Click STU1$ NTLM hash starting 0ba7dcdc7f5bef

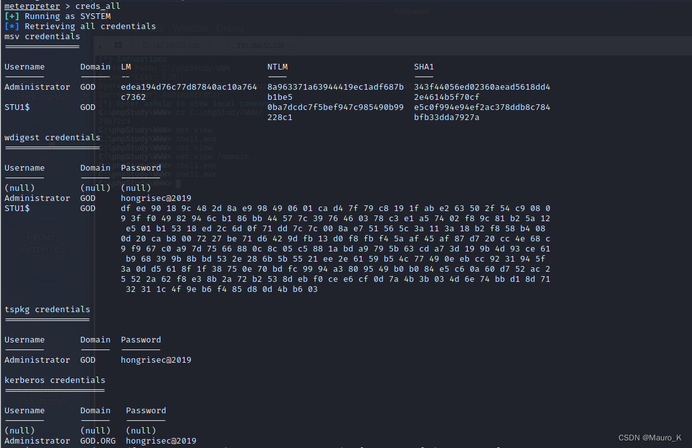336,107
